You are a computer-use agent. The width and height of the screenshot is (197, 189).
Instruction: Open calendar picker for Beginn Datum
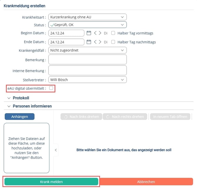[x=89, y=33]
